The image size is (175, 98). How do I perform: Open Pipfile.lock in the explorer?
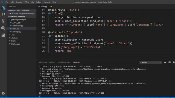pos(16,44)
